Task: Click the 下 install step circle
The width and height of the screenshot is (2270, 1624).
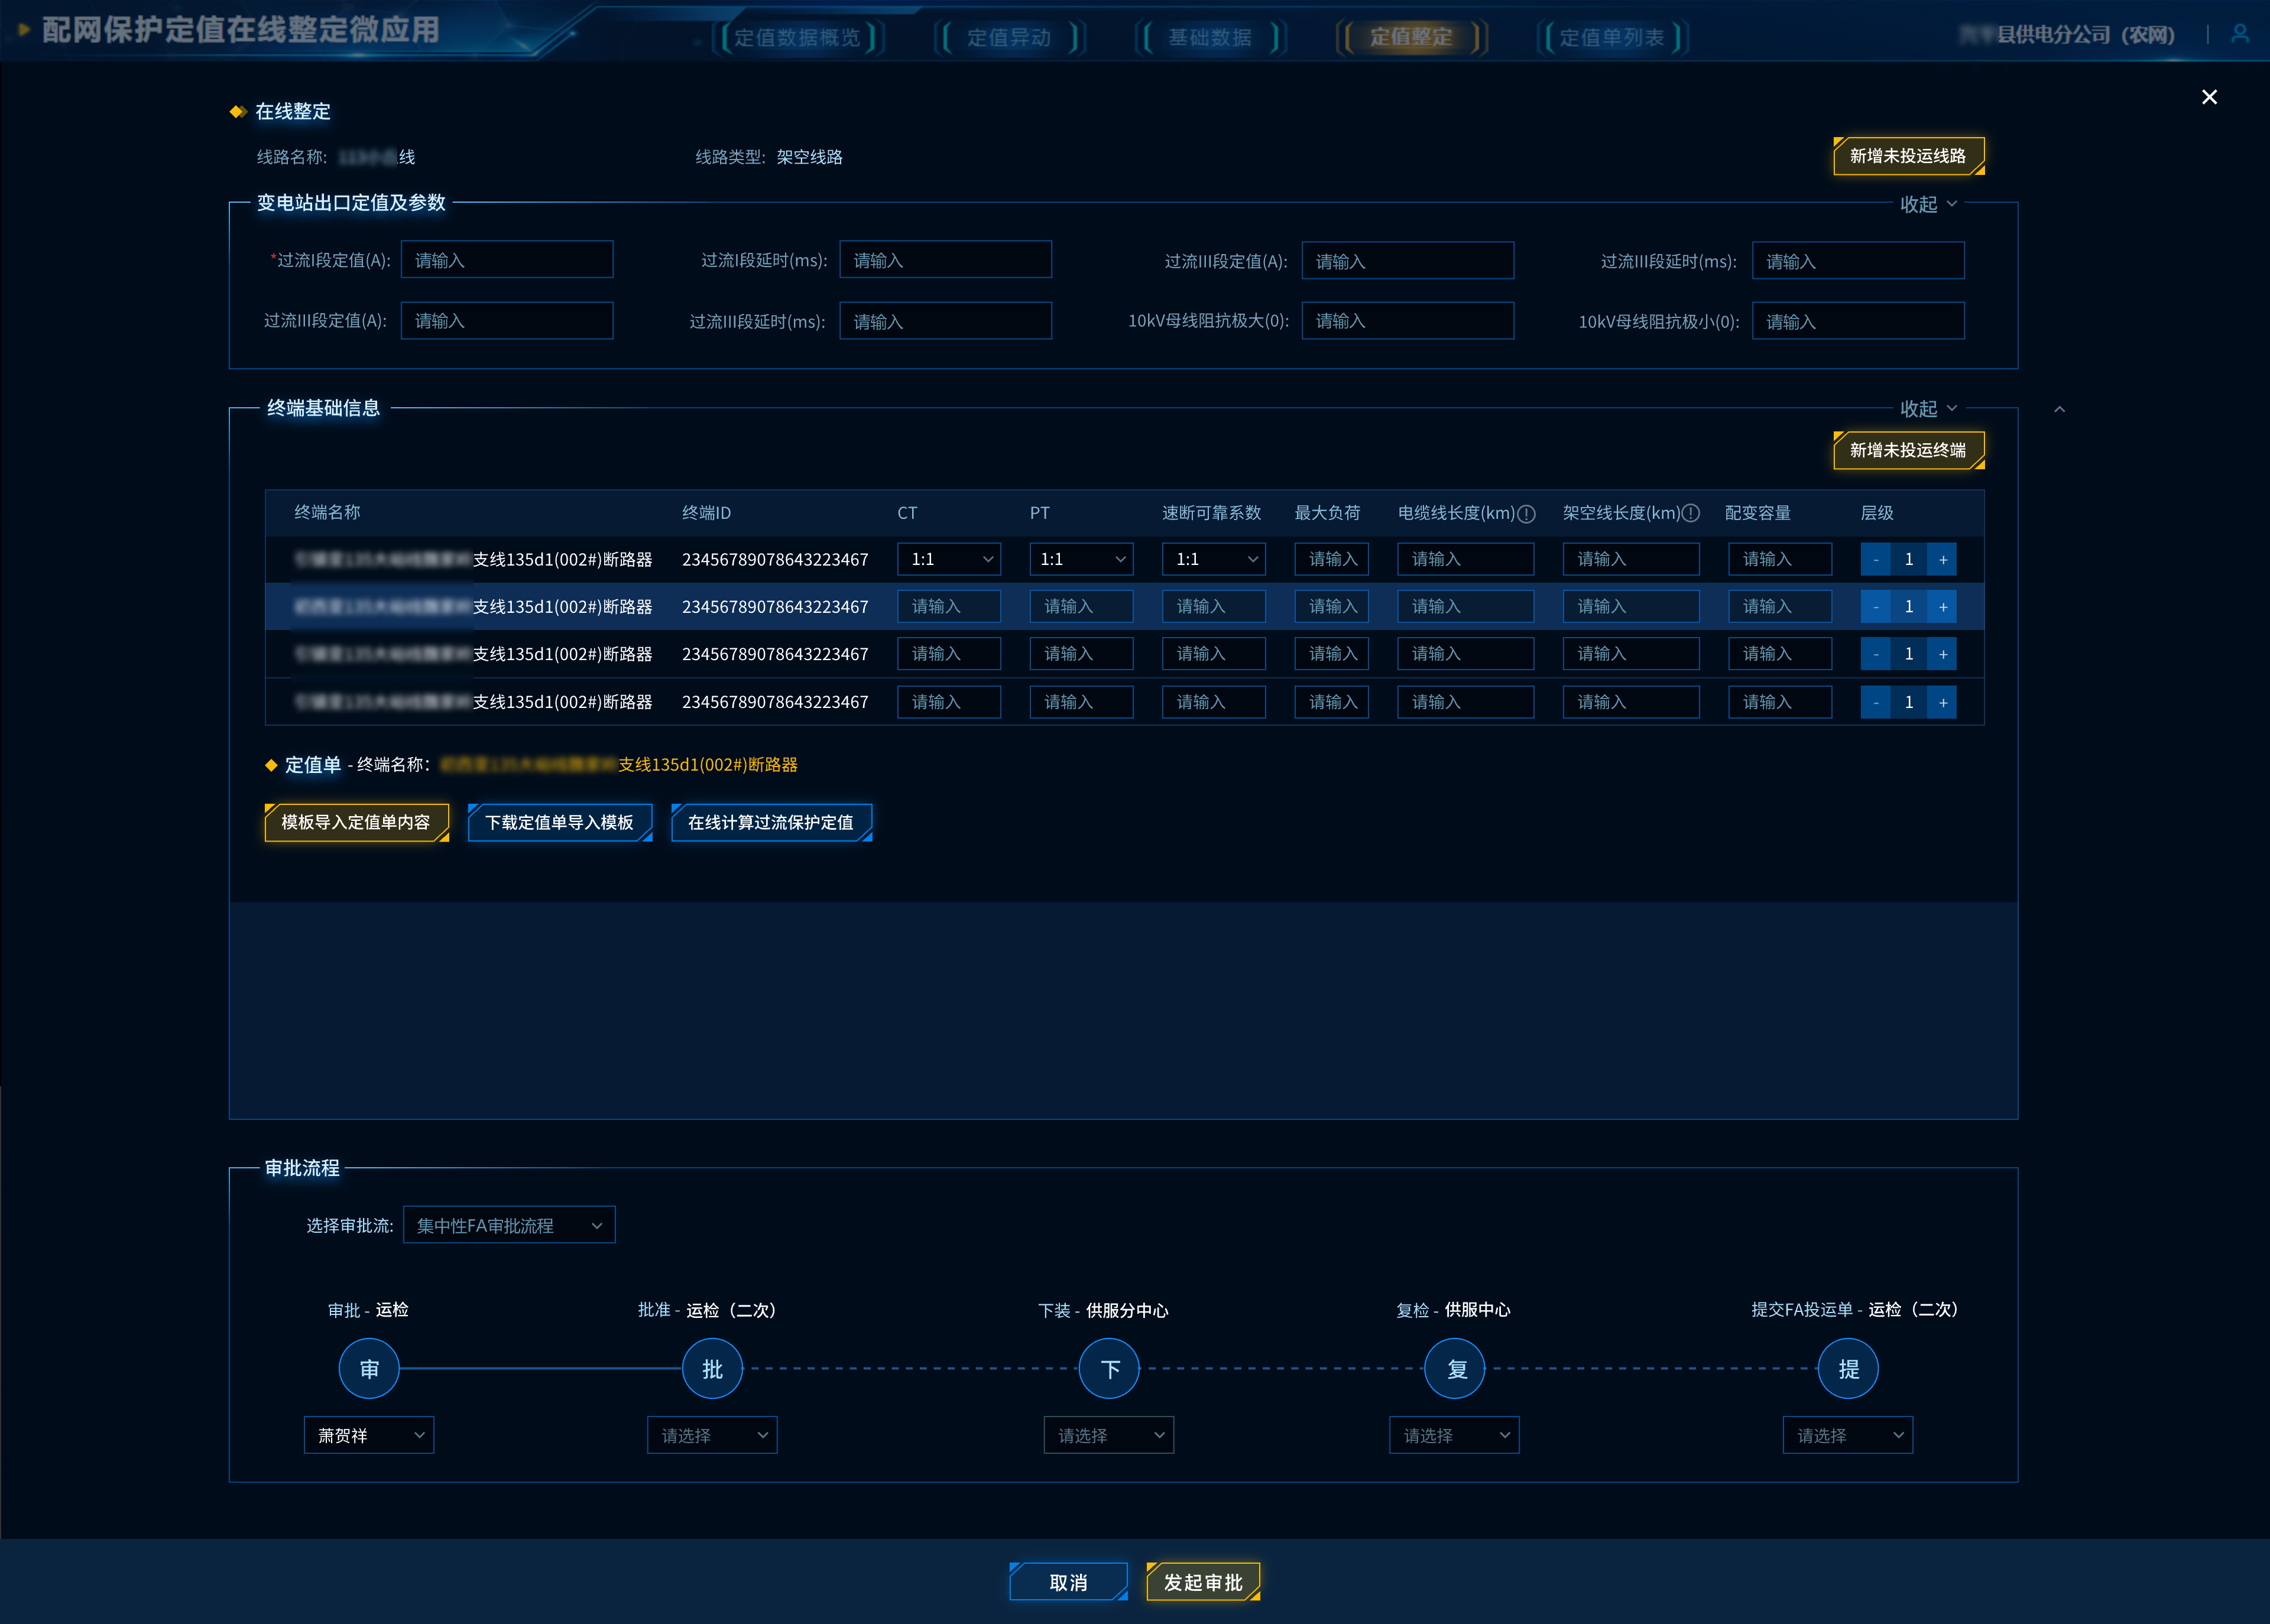Action: (1109, 1368)
